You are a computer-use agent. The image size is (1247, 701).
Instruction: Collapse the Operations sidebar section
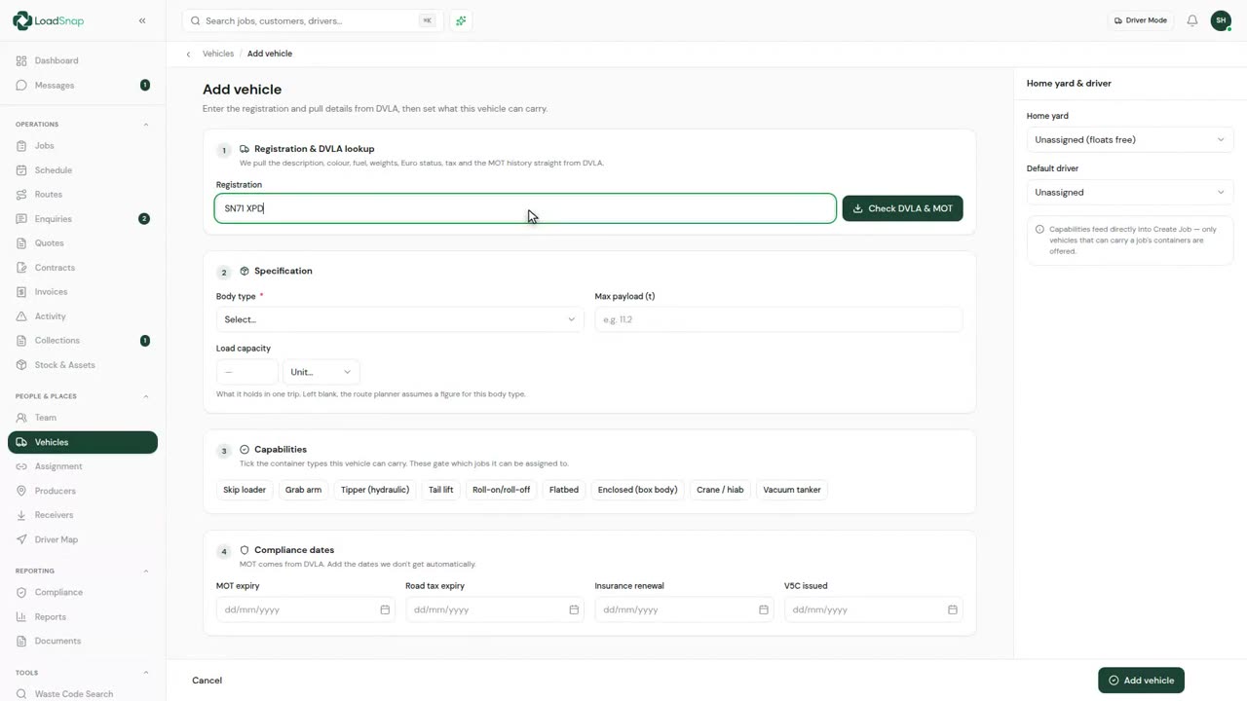146,125
